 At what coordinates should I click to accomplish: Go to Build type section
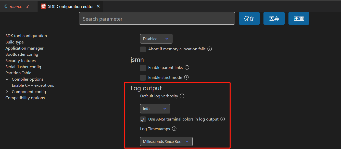pyautogui.click(x=15, y=42)
